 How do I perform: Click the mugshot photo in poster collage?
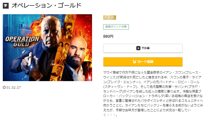tap(57, 71)
